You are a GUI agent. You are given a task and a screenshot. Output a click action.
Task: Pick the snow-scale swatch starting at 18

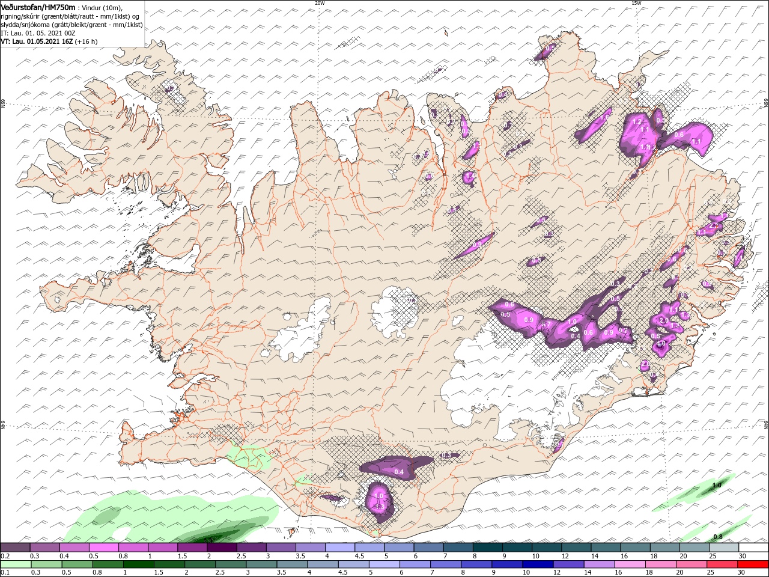click(x=664, y=548)
